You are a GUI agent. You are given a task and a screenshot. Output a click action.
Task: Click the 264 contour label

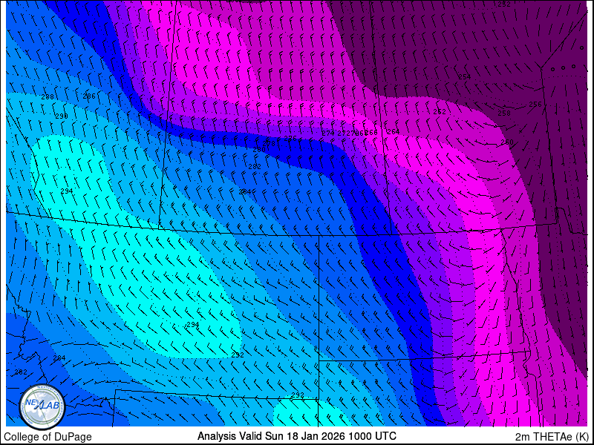tap(394, 132)
